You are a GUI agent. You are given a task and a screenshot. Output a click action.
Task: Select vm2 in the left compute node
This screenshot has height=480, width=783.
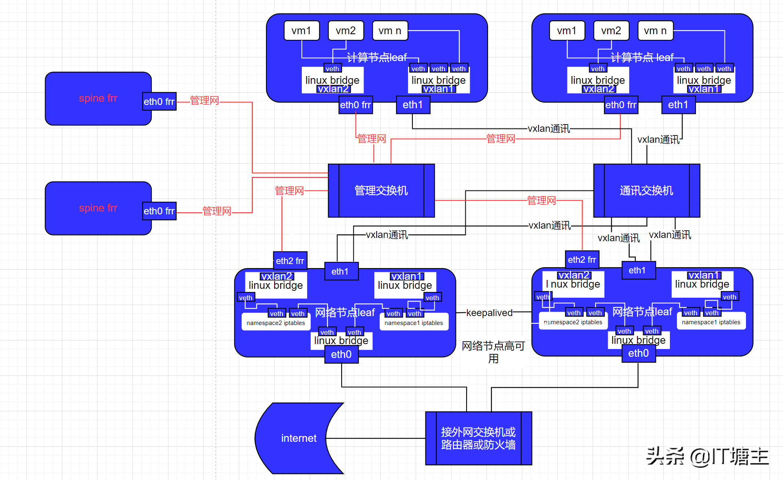tap(346, 31)
